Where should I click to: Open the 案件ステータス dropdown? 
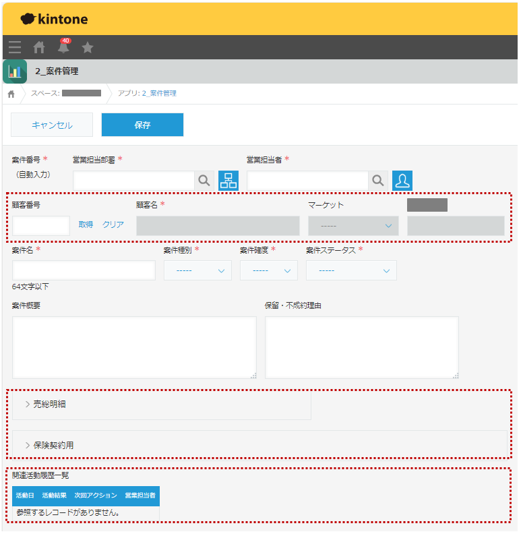tap(351, 270)
